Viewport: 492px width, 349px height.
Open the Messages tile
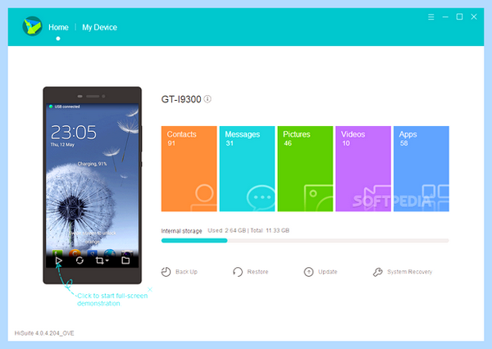click(247, 169)
